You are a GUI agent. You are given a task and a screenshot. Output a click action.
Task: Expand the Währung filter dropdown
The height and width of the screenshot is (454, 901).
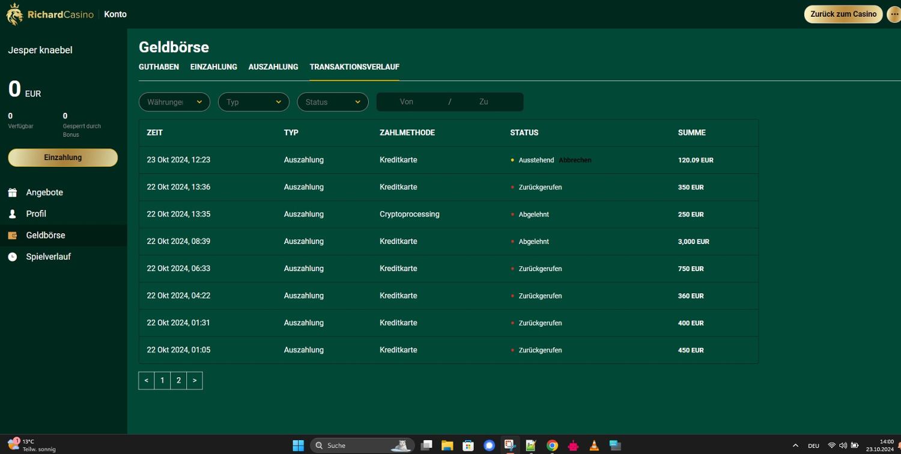[x=174, y=102]
